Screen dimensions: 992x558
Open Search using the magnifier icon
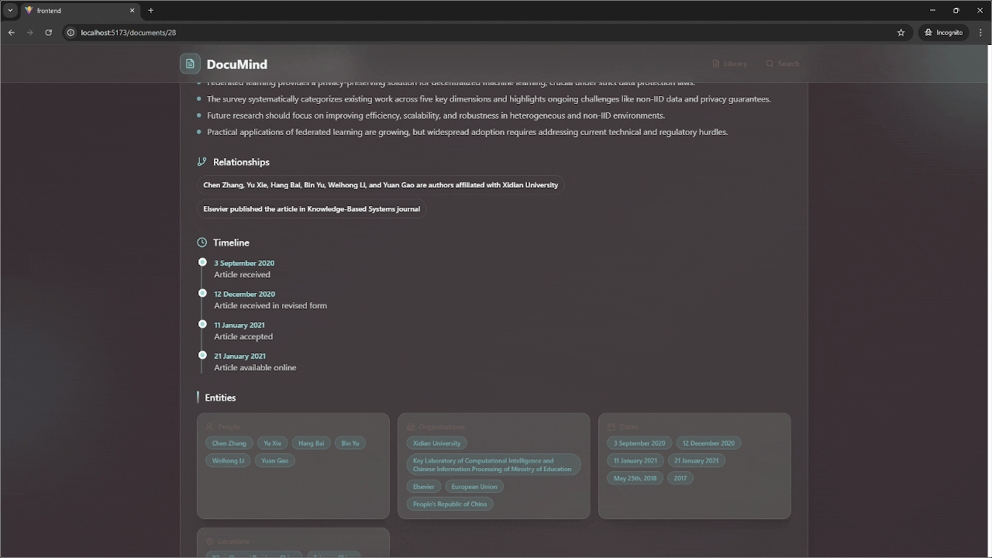[x=770, y=64]
